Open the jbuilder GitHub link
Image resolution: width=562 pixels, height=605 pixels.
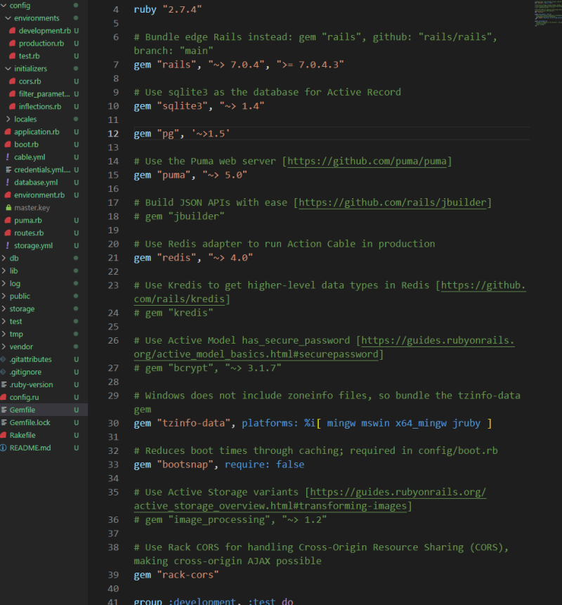click(x=392, y=202)
